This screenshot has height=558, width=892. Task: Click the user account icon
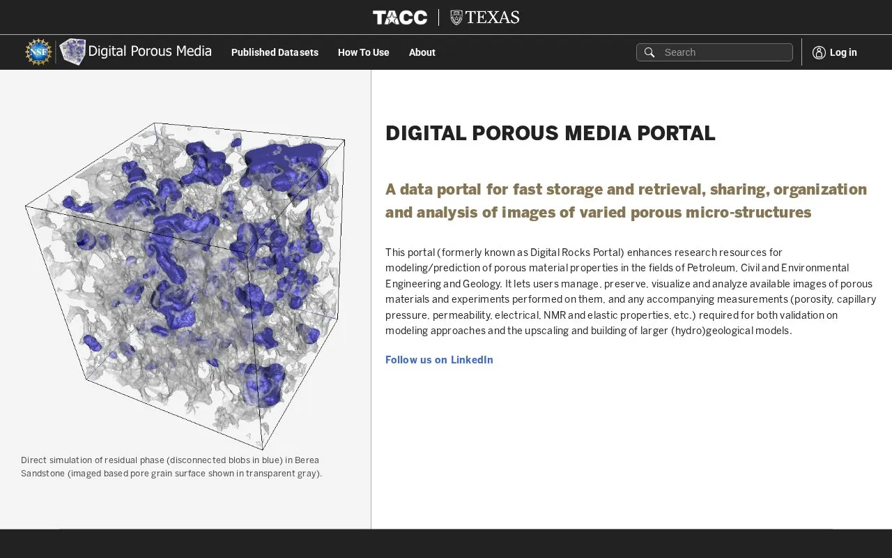pos(819,52)
